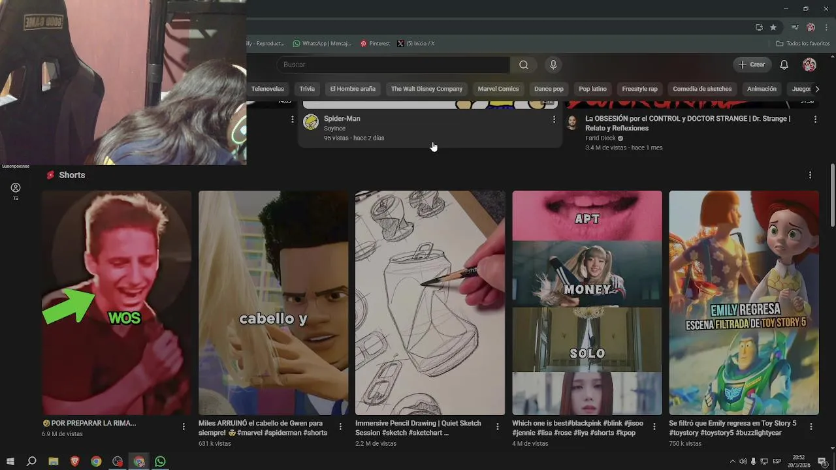The height and width of the screenshot is (470, 836).
Task: Open options for Emily regresa Toy Story Short
Action: click(811, 426)
